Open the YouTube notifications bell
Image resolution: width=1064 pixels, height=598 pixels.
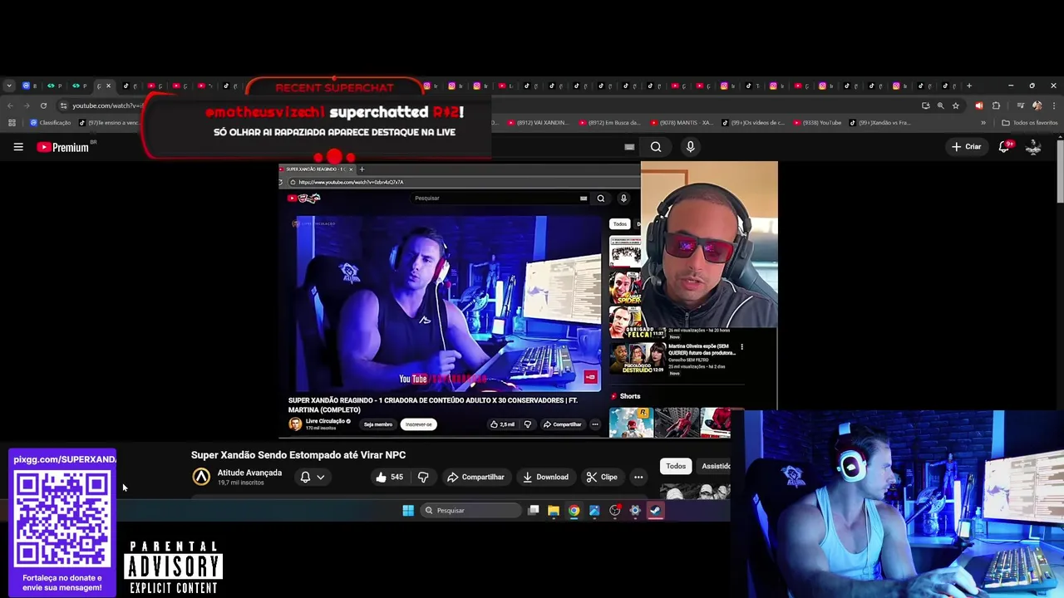click(x=1004, y=147)
